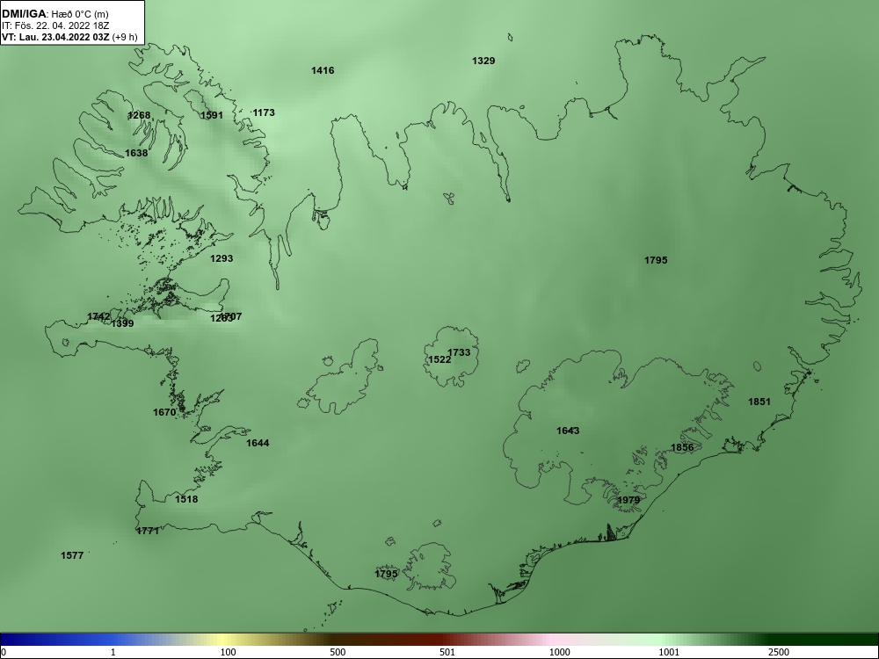Select the 1851 value label

759,402
